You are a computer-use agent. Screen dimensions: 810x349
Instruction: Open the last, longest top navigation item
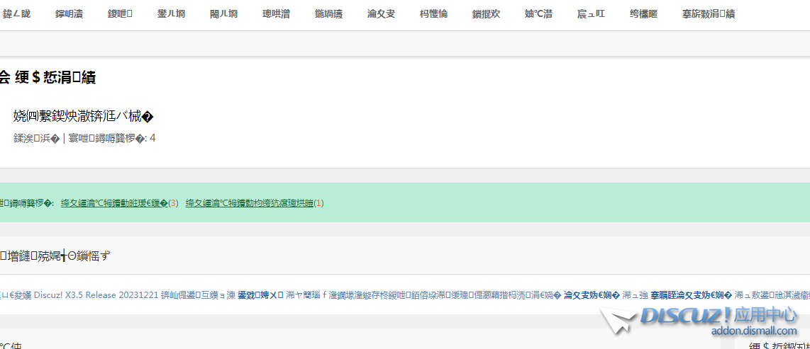point(709,14)
